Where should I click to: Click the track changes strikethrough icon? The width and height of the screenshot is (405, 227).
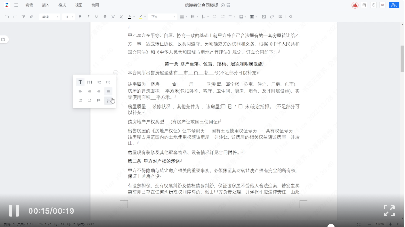point(383,5)
